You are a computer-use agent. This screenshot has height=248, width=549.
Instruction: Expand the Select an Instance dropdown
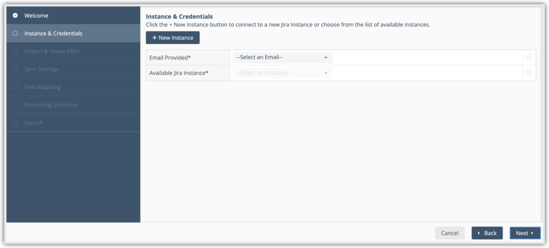tap(282, 73)
